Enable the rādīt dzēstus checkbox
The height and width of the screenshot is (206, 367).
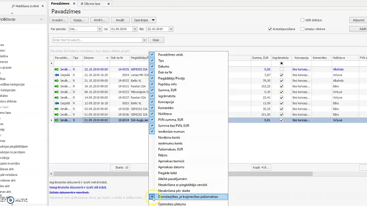[302, 20]
